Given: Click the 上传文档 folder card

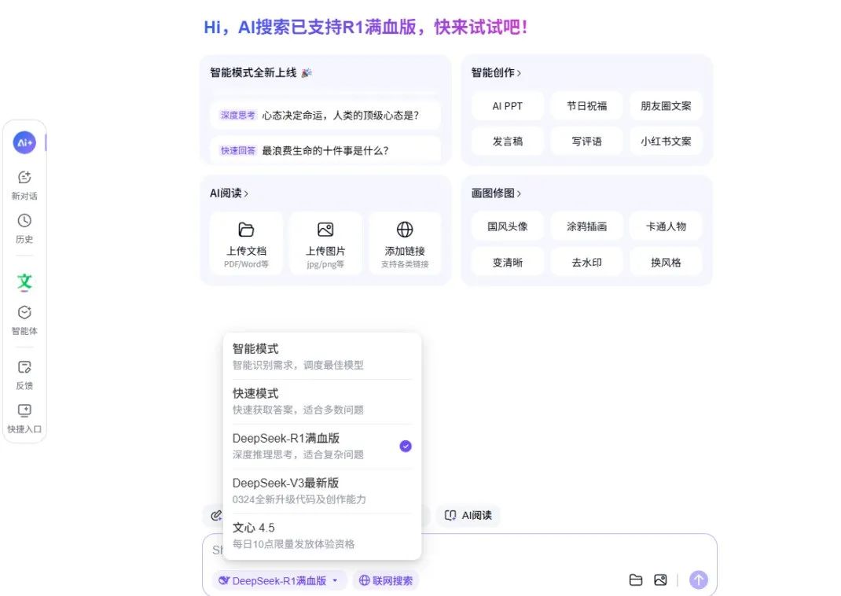Looking at the screenshot, I should [x=246, y=244].
